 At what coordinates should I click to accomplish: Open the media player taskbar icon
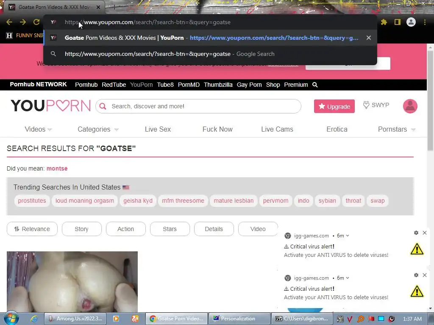pos(116,319)
